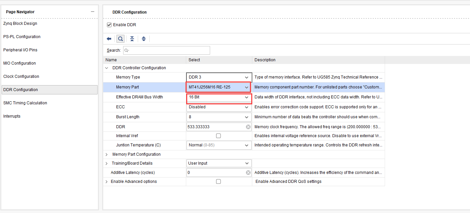Select the Additive Latency (cycles) row label
The height and width of the screenshot is (213, 470).
click(133, 173)
